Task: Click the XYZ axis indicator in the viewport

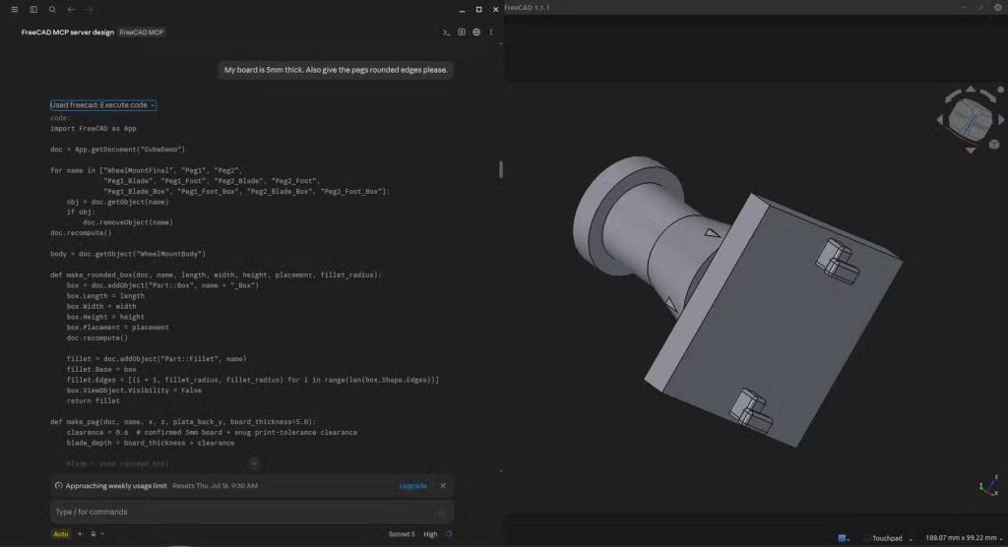Action: point(990,486)
